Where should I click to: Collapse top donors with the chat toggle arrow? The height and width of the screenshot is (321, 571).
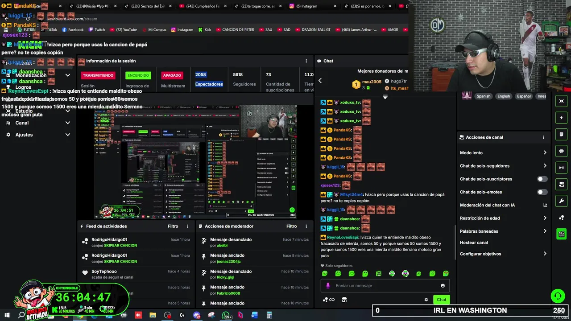point(385,97)
